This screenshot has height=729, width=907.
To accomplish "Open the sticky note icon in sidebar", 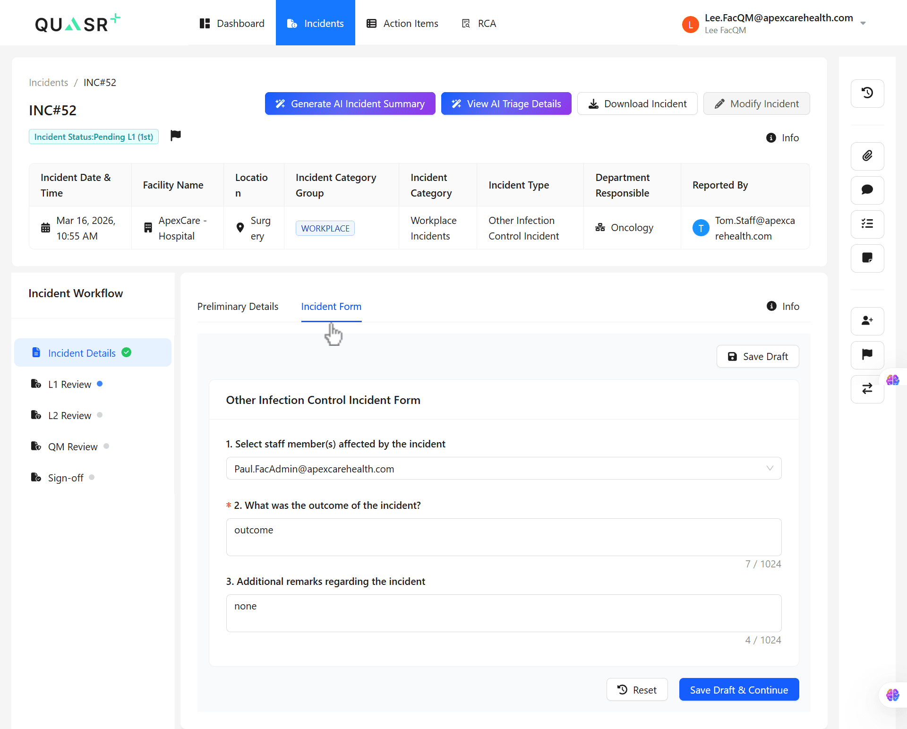I will 867,258.
